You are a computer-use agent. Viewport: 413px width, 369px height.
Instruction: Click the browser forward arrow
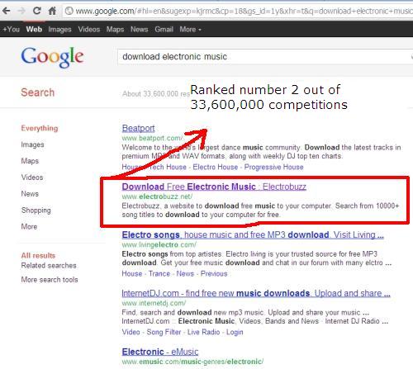point(21,11)
